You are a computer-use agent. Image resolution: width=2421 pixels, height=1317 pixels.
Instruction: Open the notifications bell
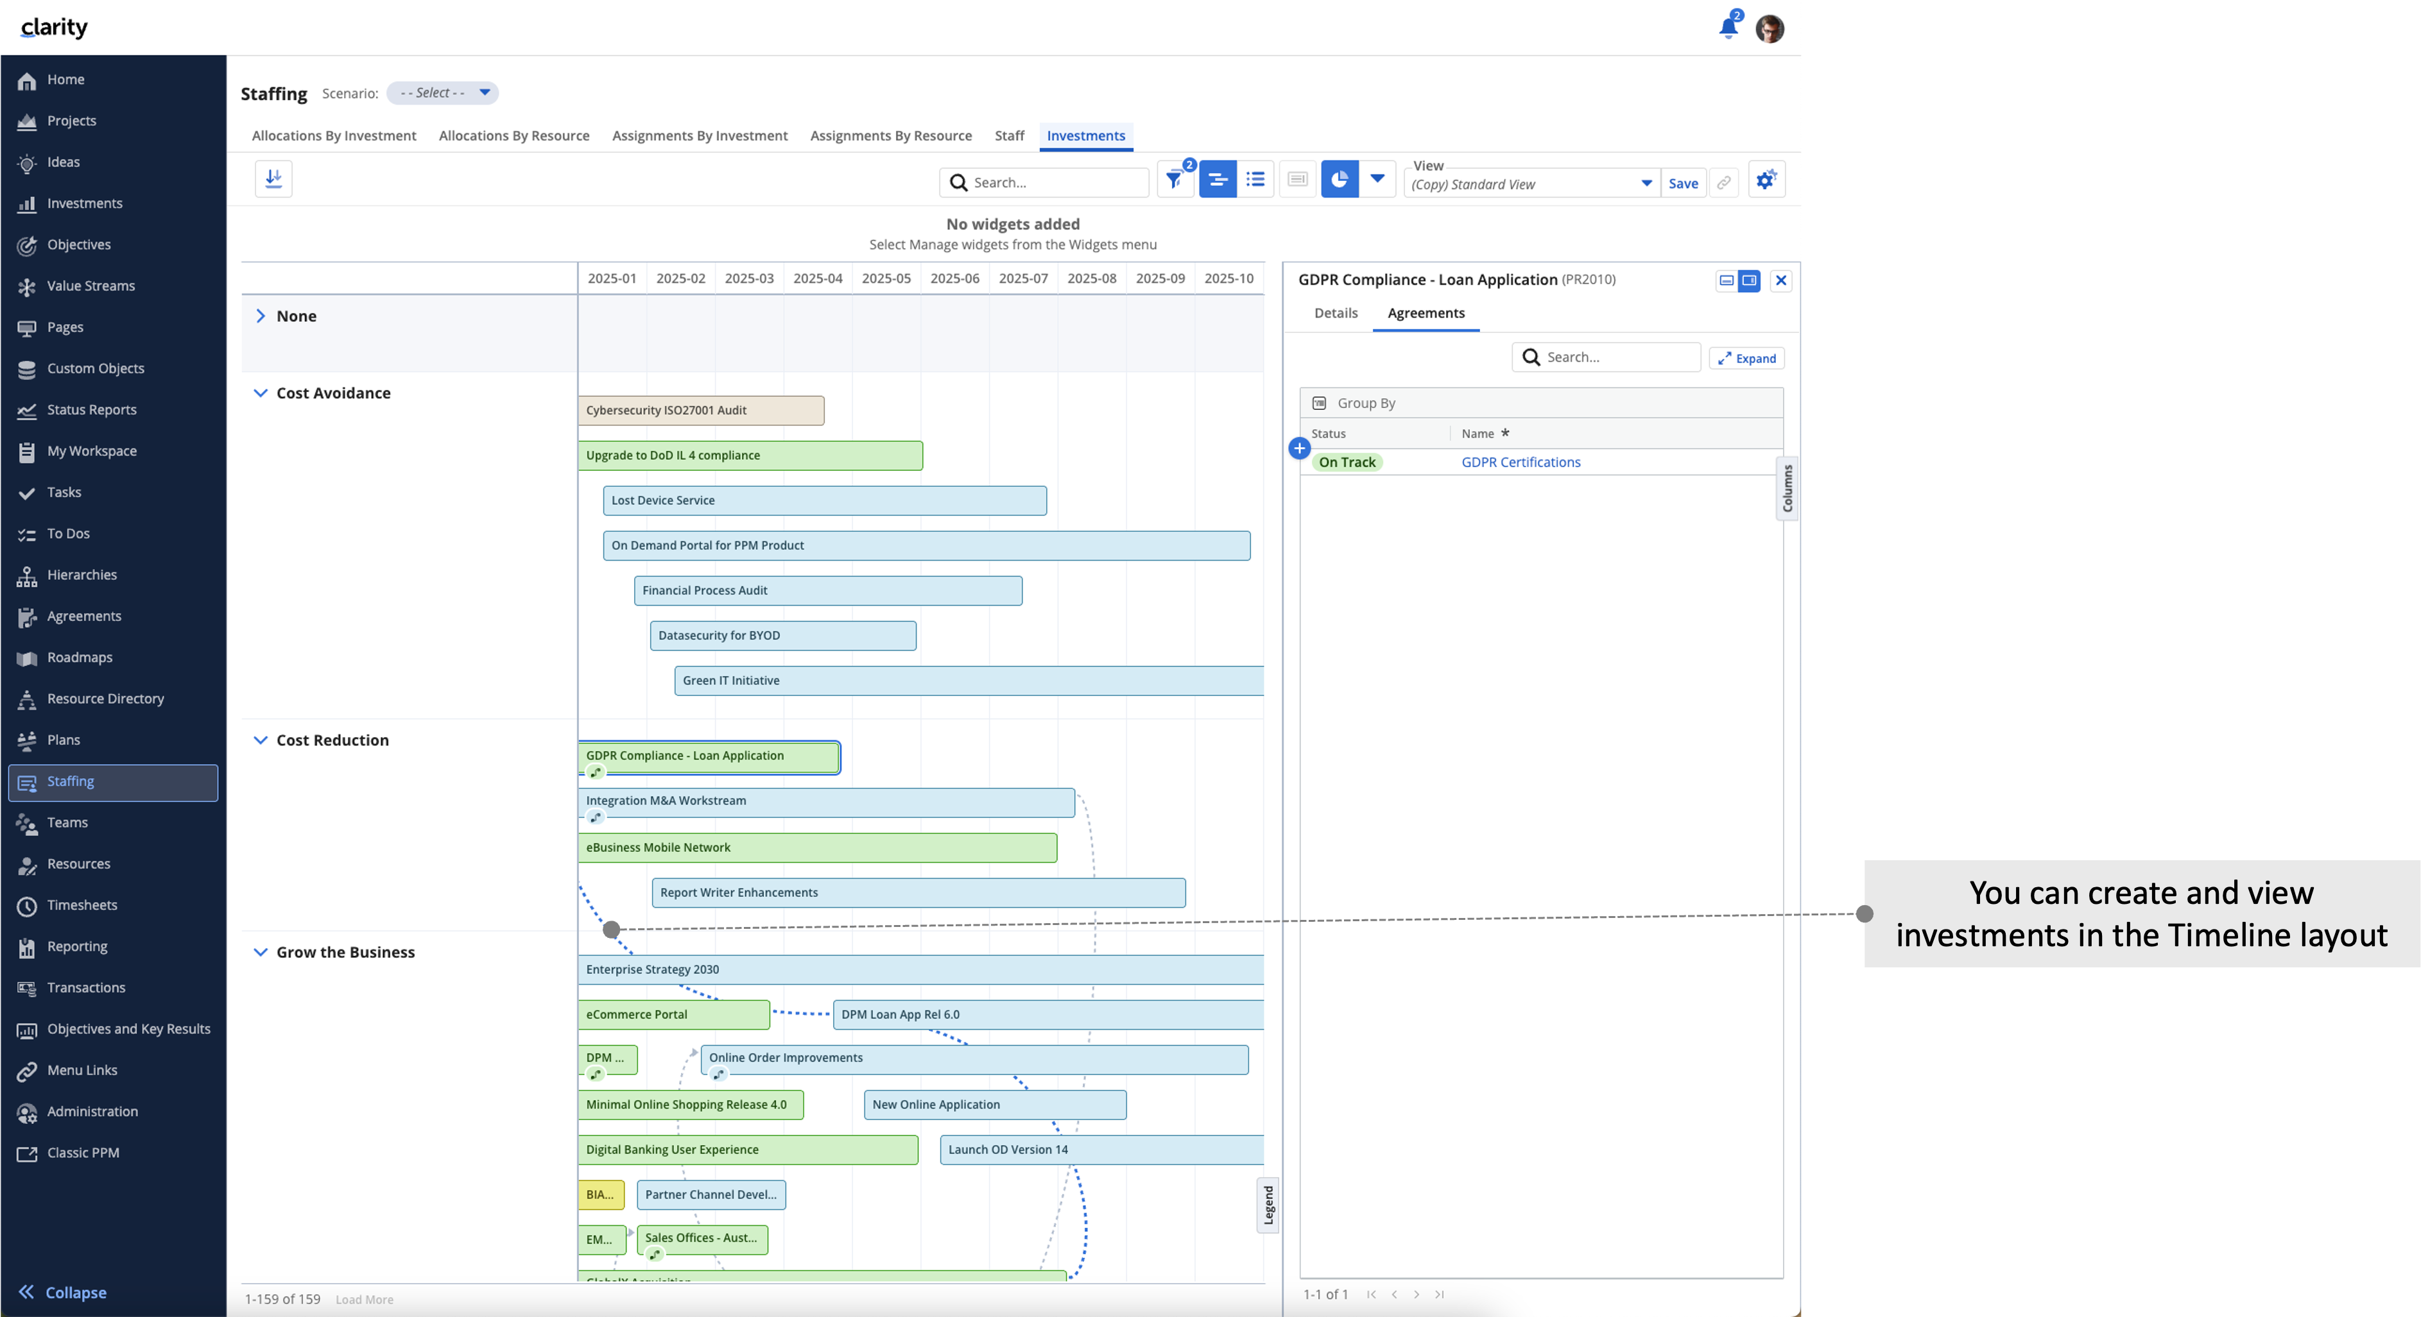coord(1728,26)
